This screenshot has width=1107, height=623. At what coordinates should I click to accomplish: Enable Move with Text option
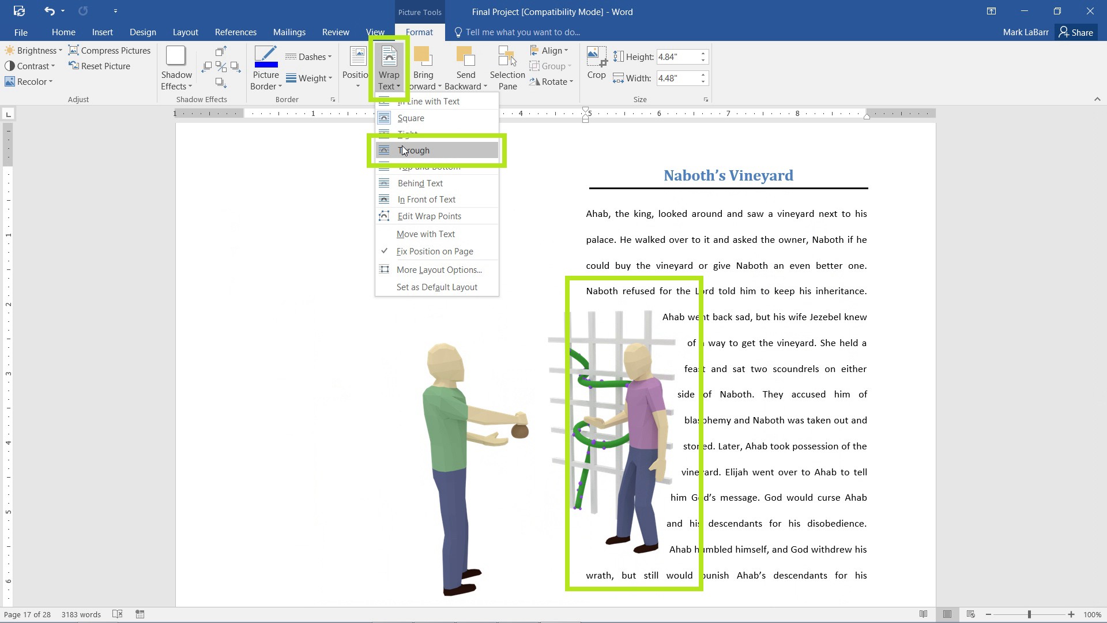(x=426, y=234)
